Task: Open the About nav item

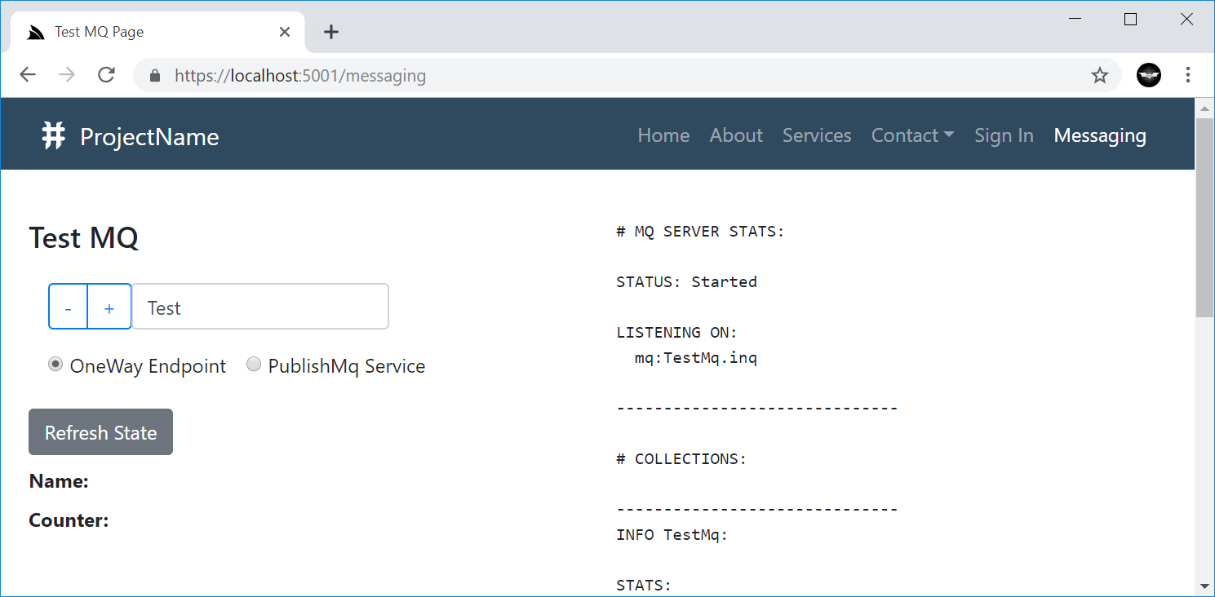Action: click(736, 135)
